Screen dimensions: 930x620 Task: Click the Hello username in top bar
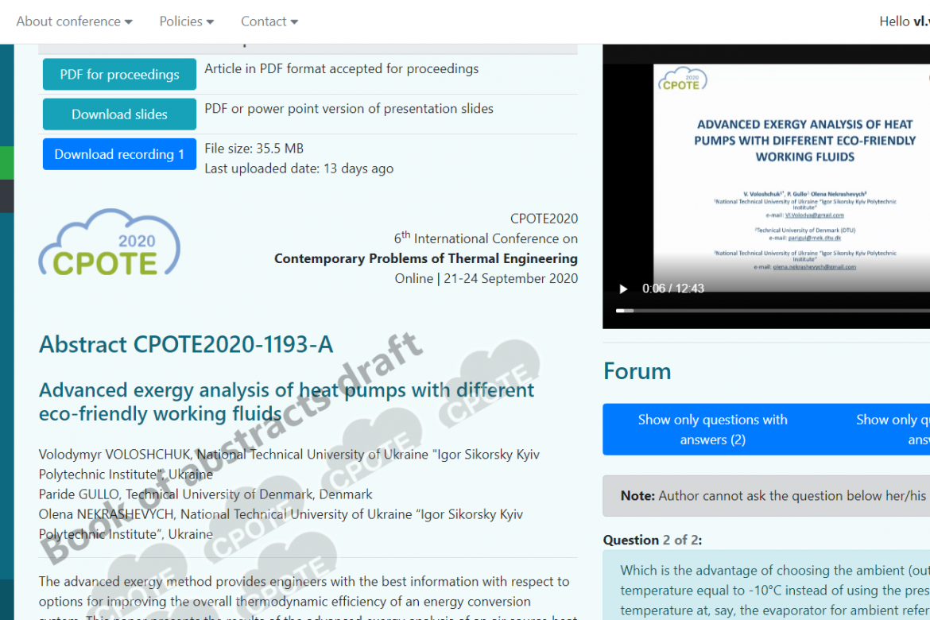click(904, 21)
